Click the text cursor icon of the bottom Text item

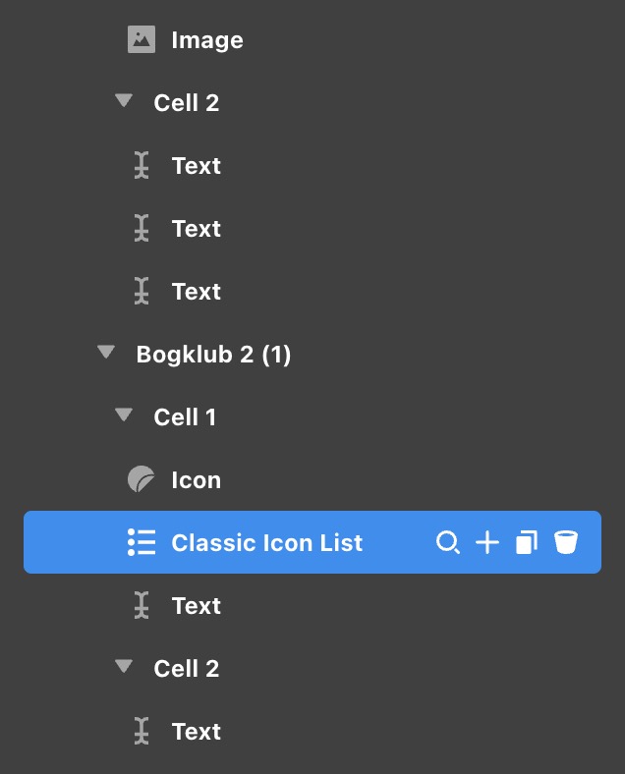pos(142,732)
